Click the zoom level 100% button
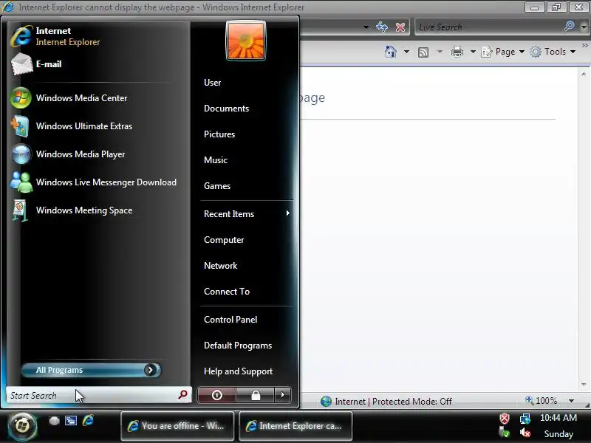Screen dimensions: 591x443 click(542, 401)
